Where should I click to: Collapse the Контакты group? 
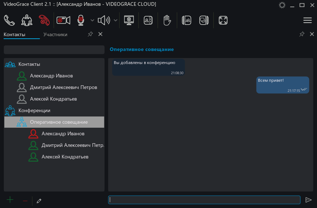[54, 64]
